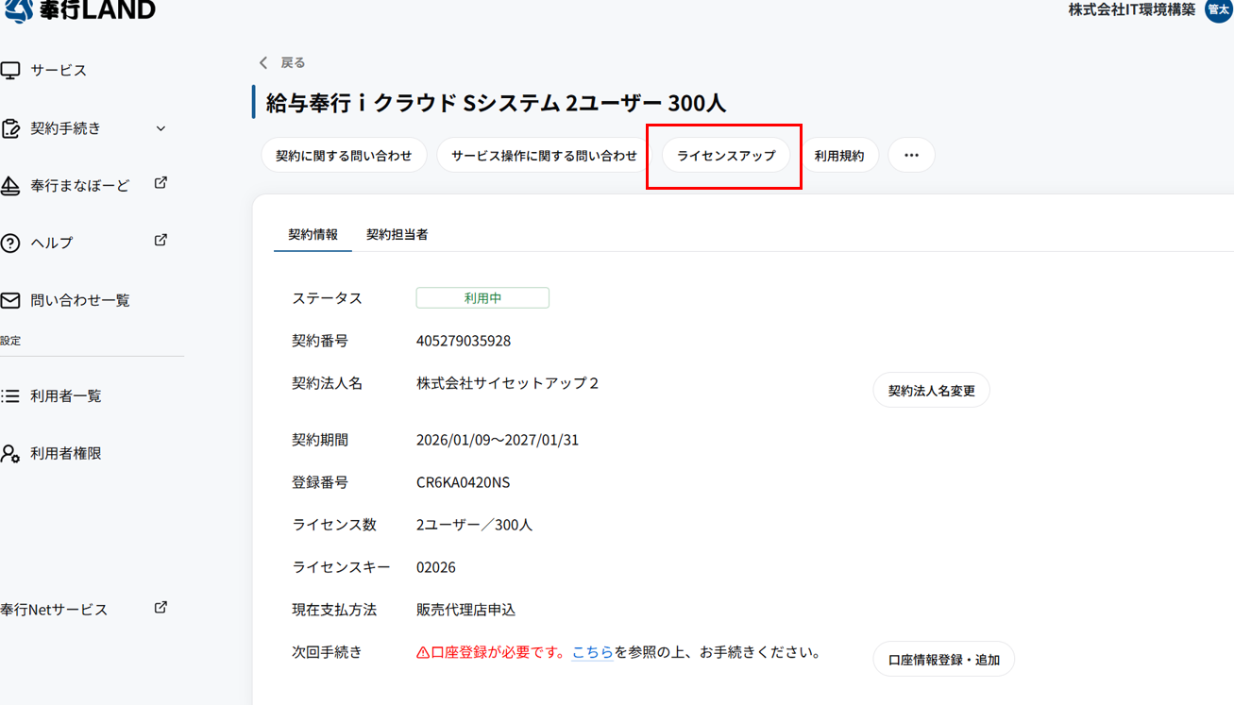Screen dimensions: 1234x705
Task: Open the こちら hyperlink
Action: pyautogui.click(x=592, y=651)
